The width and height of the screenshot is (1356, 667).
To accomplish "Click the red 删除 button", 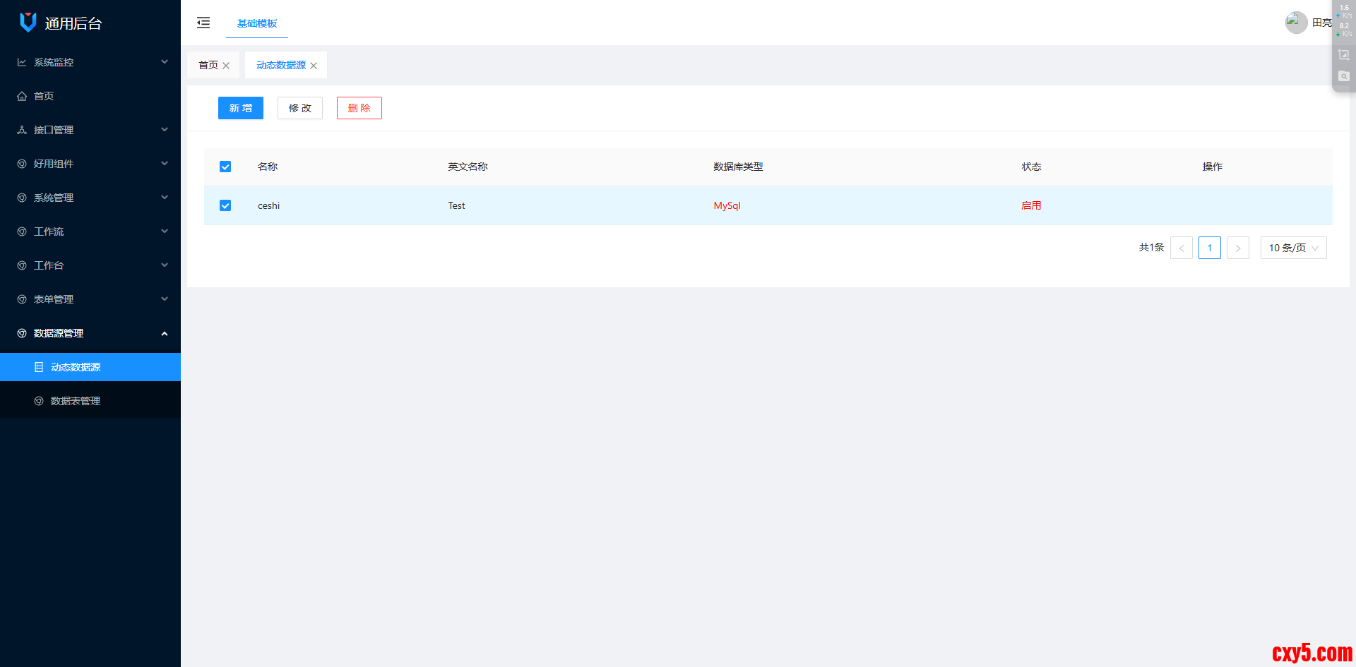I will pos(359,108).
